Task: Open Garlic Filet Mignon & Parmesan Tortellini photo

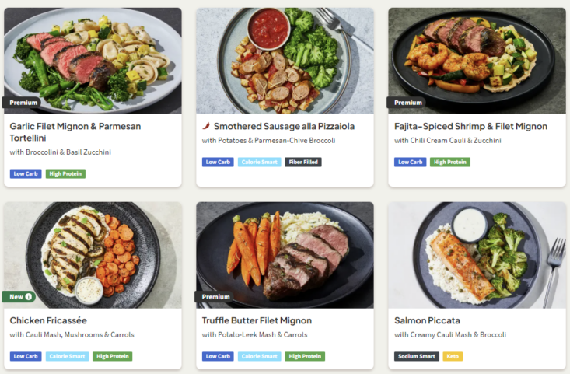Action: [x=93, y=61]
